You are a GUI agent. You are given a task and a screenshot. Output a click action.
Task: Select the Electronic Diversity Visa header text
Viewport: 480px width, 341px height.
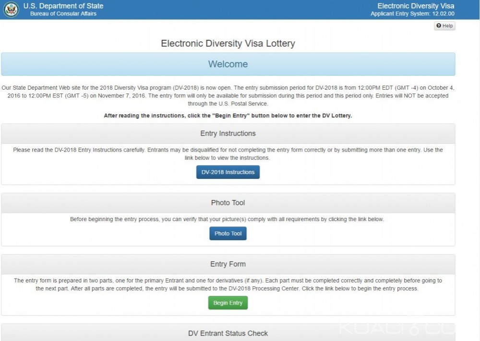(415, 6)
